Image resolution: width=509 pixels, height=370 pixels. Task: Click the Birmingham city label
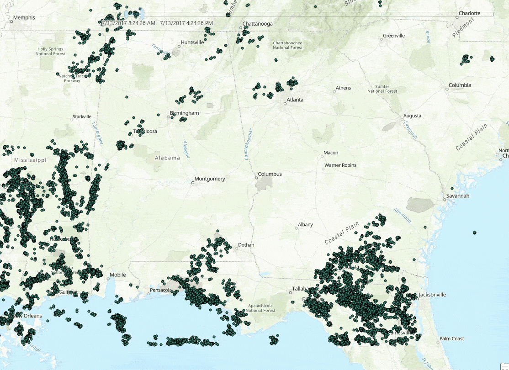(x=184, y=113)
